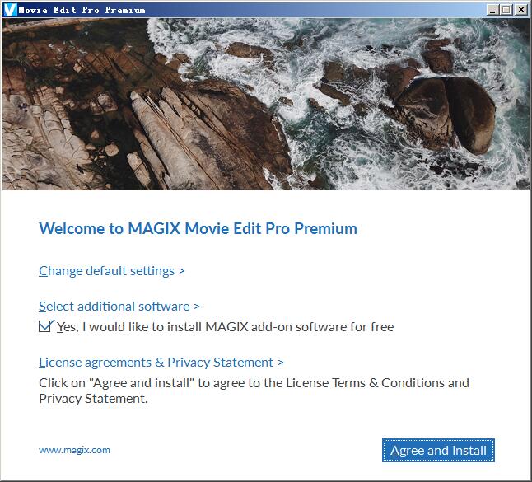Screen dimensions: 532x482
Task: Click the rocky coastline banner image
Action: click(266, 104)
